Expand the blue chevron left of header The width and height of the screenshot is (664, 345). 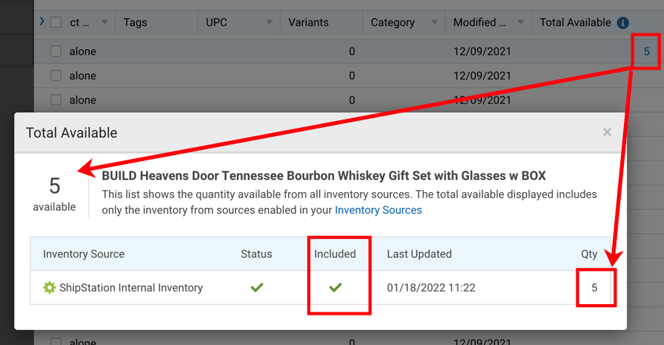(42, 22)
